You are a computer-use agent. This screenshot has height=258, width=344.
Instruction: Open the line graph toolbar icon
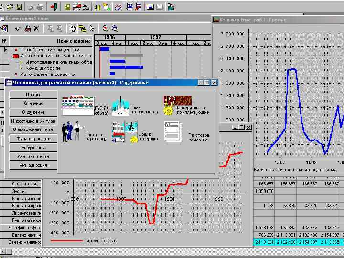pos(118,7)
